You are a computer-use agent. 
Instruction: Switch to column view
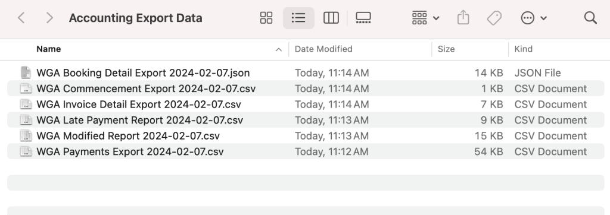pos(331,18)
